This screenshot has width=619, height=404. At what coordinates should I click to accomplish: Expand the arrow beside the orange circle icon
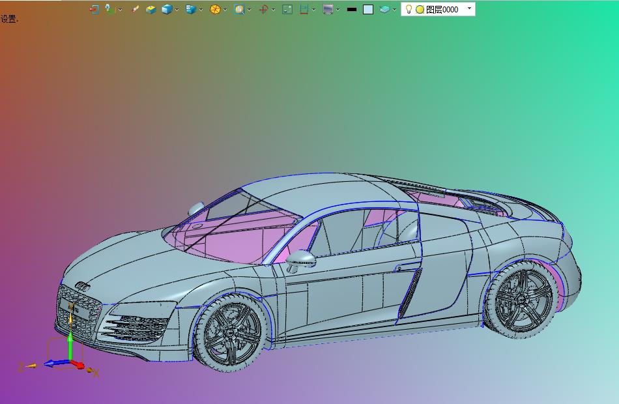225,10
